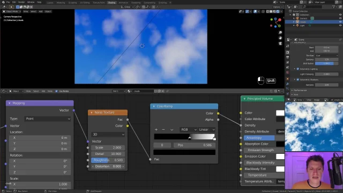Open the 3D viewport zoom magnifier icon
Screen dimensions: 343x193
click(280, 33)
